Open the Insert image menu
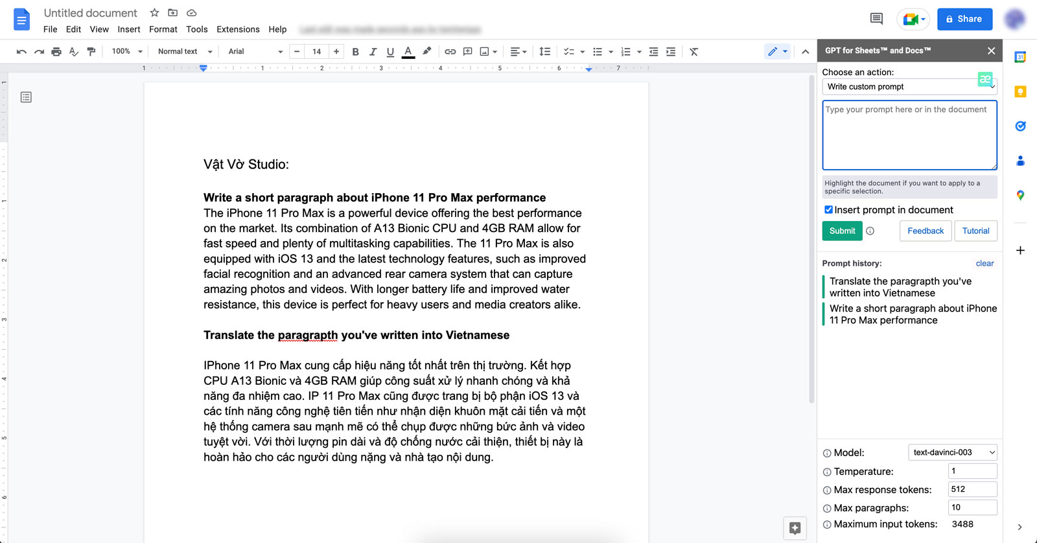This screenshot has height=543, width=1037. (488, 52)
